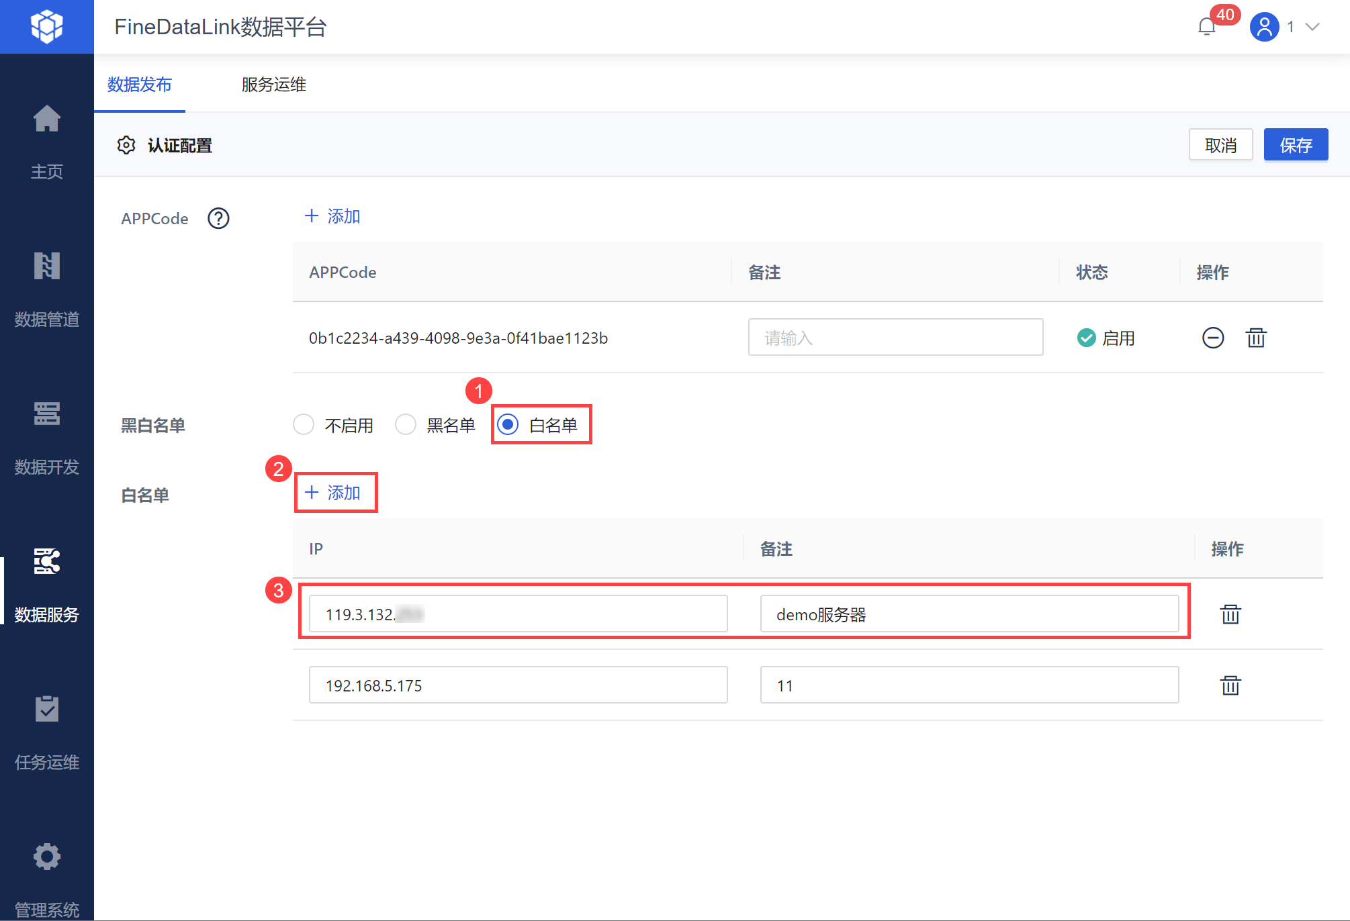Image resolution: width=1350 pixels, height=921 pixels.
Task: Open the notification bell
Action: 1207,27
